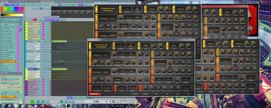Enable Snap toggle in the toolbar
This screenshot has width=271, height=108.
pyautogui.click(x=80, y=5)
